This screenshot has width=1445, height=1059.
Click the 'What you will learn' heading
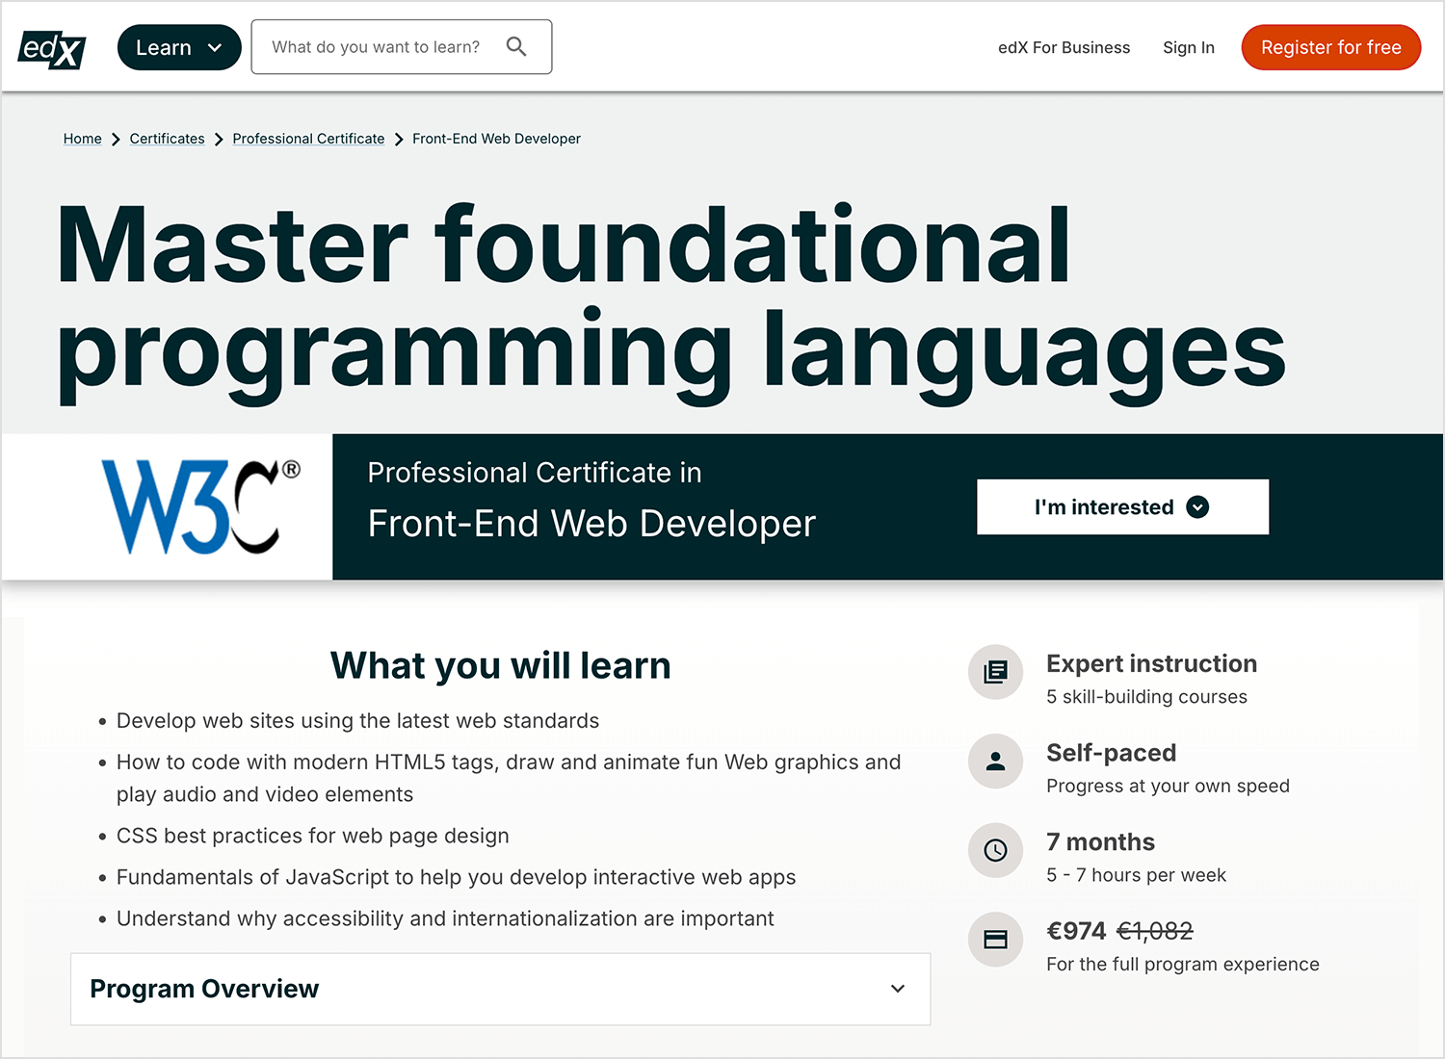[500, 665]
